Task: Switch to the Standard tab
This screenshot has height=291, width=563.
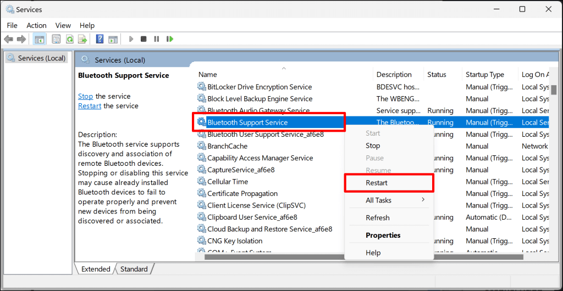Action: [x=134, y=269]
